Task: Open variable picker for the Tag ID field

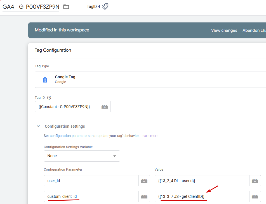Action: pyautogui.click(x=105, y=107)
